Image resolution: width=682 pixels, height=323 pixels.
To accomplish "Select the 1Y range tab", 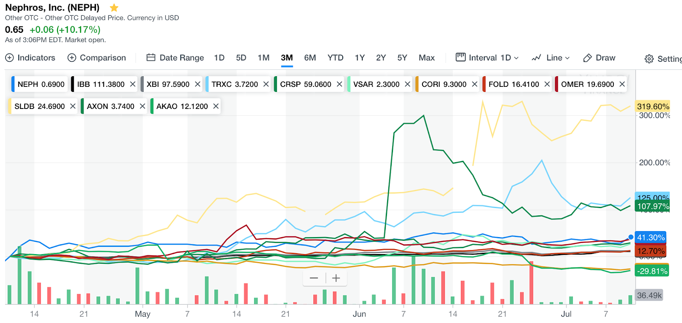I will (x=360, y=57).
